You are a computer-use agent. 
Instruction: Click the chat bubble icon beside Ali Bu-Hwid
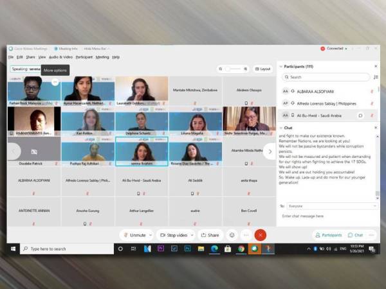pos(360,116)
